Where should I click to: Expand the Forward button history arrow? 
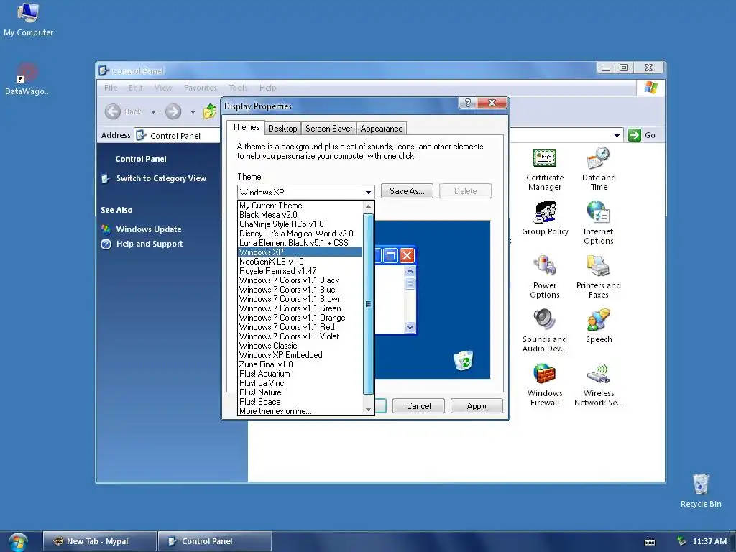pos(193,111)
